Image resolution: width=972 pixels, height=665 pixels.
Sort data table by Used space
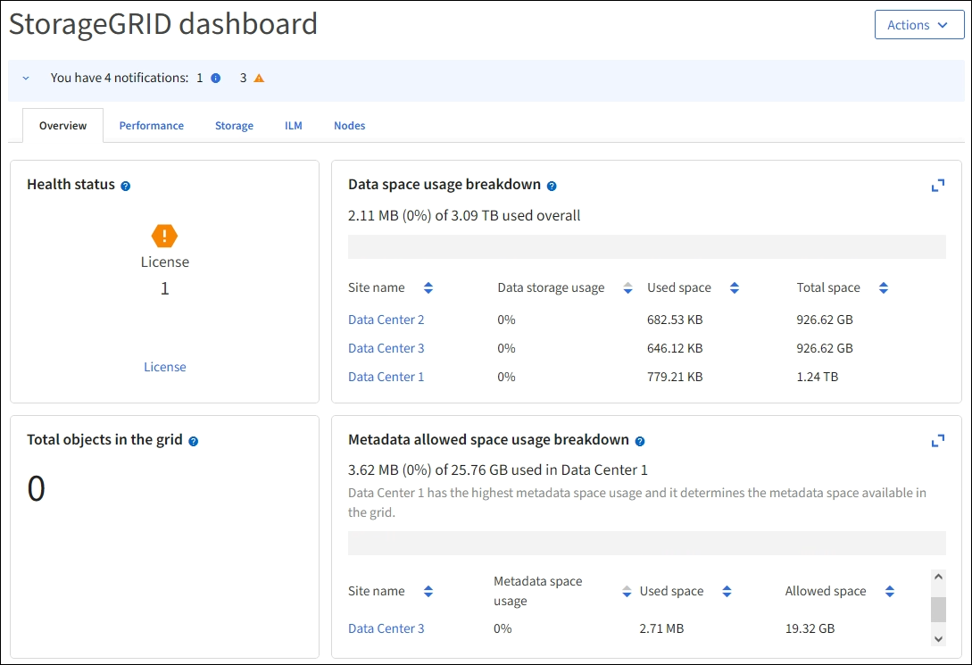(735, 288)
